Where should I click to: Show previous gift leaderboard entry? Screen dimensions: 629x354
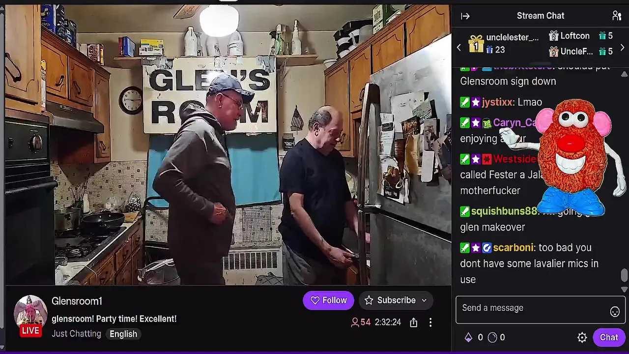point(459,48)
